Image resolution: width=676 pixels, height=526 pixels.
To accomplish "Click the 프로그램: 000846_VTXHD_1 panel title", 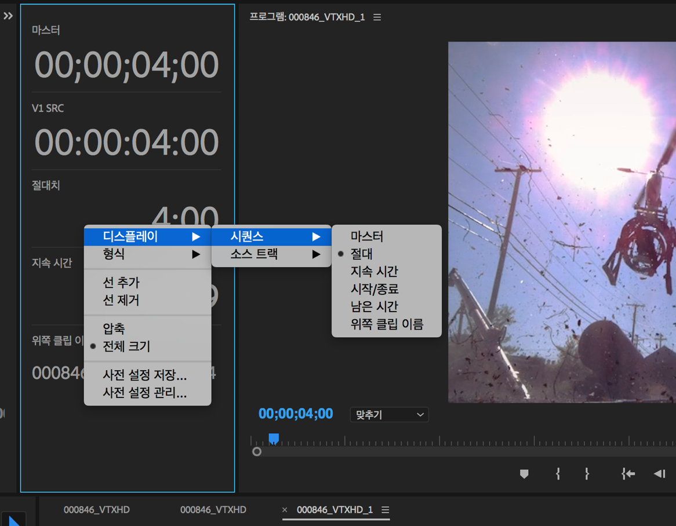I will pos(307,17).
